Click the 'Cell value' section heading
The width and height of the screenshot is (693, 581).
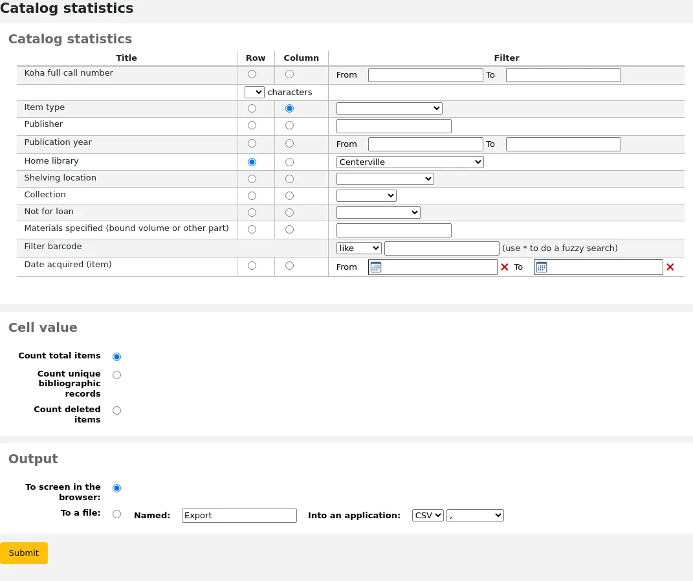pyautogui.click(x=43, y=327)
